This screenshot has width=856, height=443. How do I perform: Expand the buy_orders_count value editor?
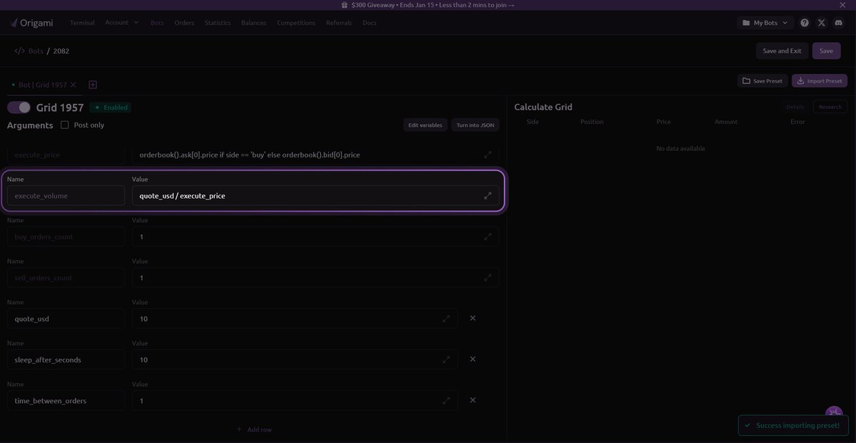(x=488, y=236)
